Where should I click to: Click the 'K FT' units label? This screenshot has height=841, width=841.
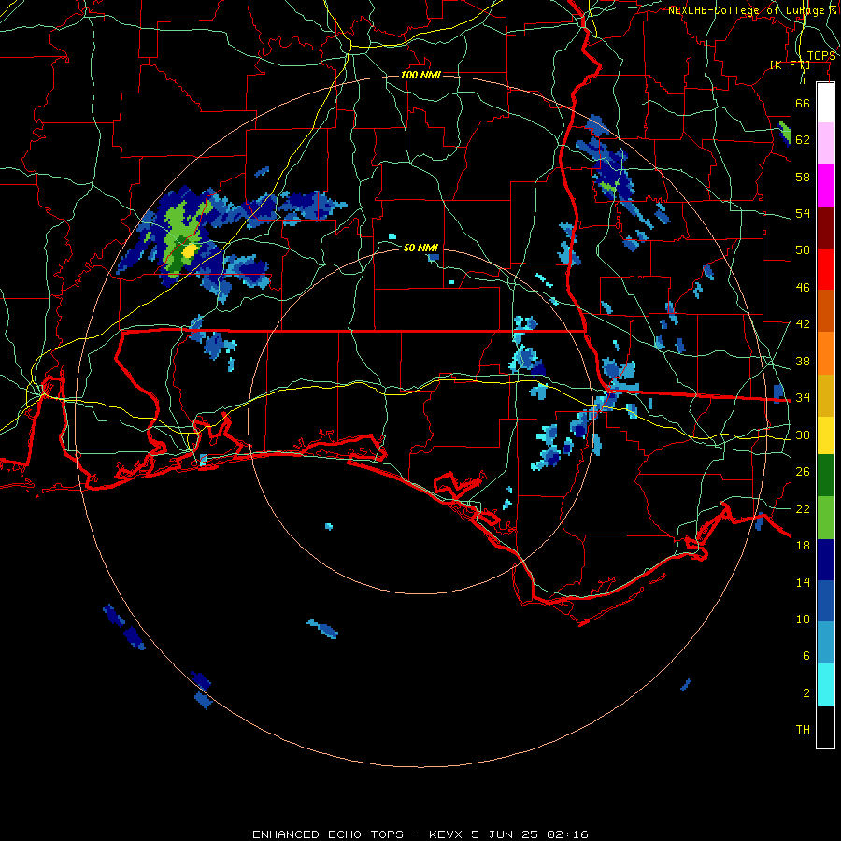tap(791, 64)
